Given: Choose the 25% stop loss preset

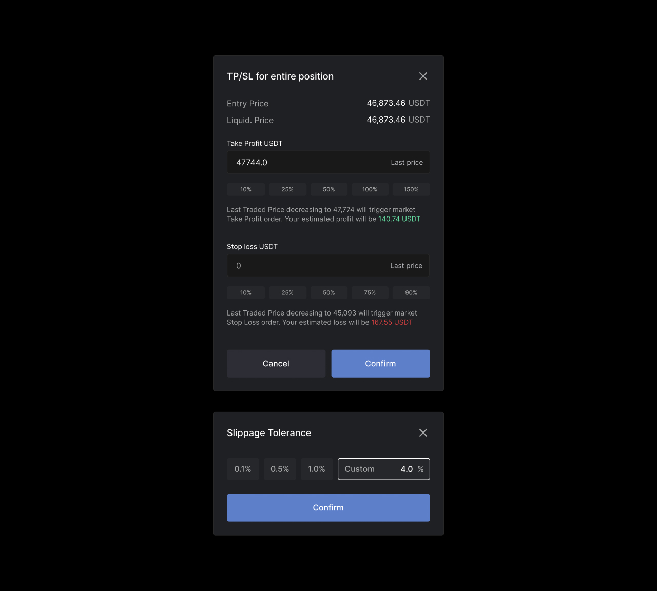Looking at the screenshot, I should click(287, 292).
